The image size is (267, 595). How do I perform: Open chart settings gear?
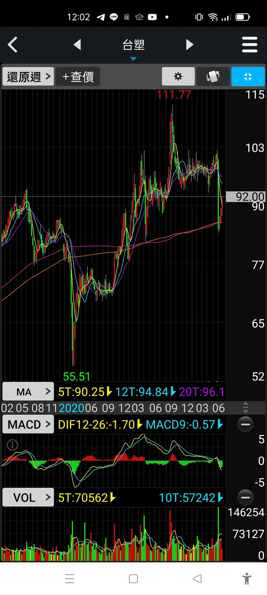[178, 76]
